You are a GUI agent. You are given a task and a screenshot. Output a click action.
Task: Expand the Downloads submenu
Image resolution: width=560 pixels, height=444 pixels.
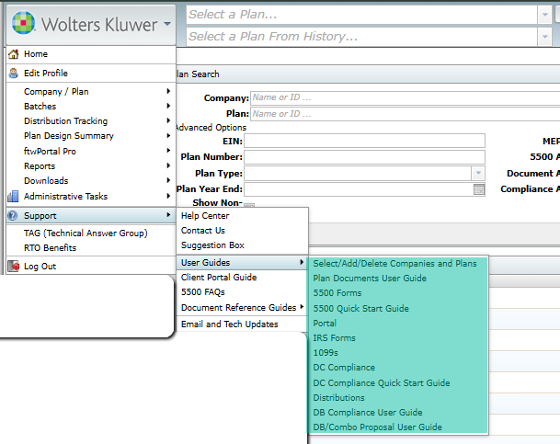[91, 180]
